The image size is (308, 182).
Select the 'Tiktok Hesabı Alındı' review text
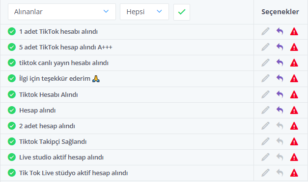(48, 94)
